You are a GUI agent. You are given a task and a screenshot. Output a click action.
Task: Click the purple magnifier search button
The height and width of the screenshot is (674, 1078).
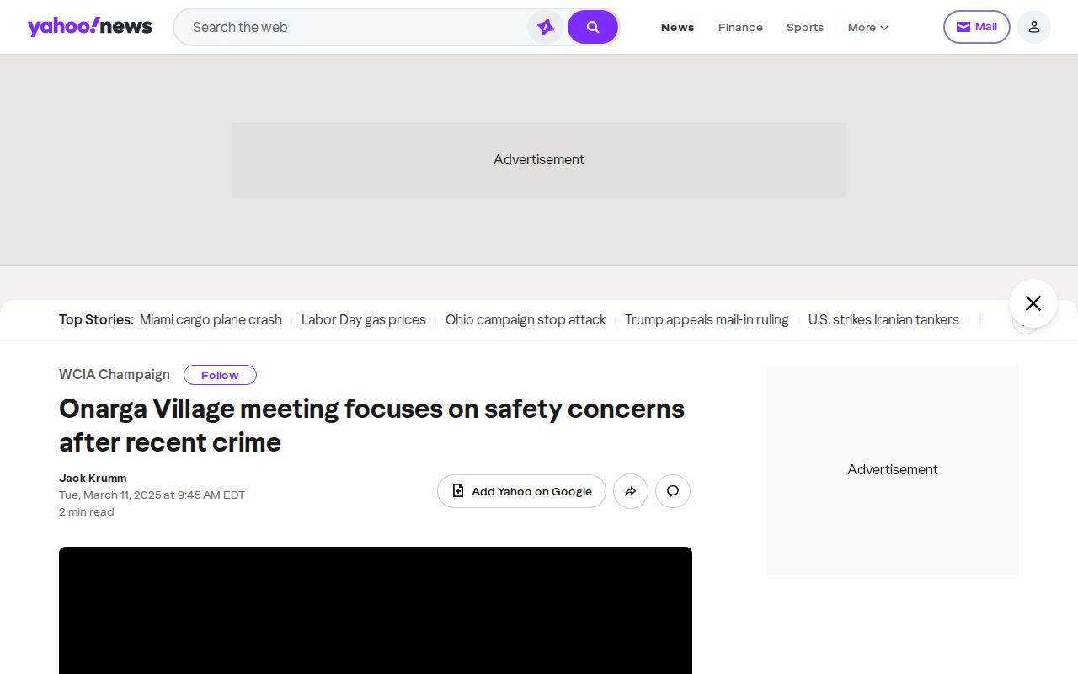593,27
